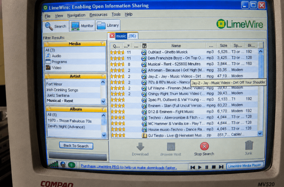
Task: Click the Artist header star icon
Action: 48,76
